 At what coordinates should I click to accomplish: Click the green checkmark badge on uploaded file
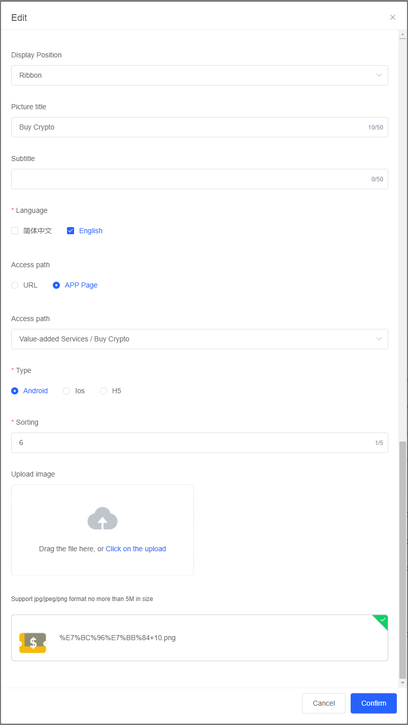click(x=382, y=621)
